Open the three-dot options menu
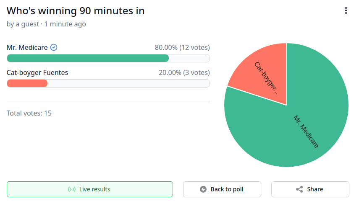 point(346,10)
